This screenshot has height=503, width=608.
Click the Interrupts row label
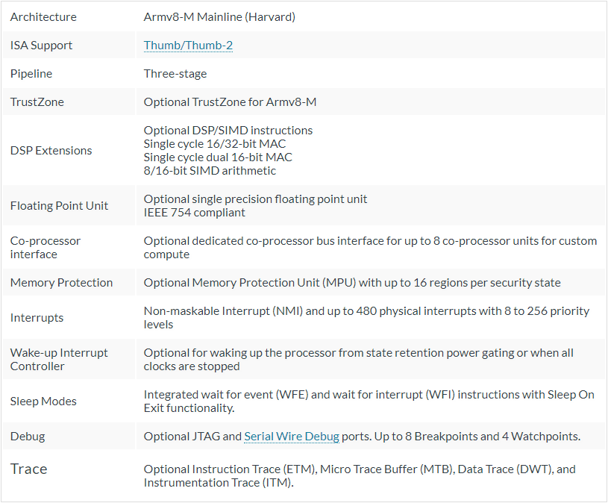pos(37,318)
